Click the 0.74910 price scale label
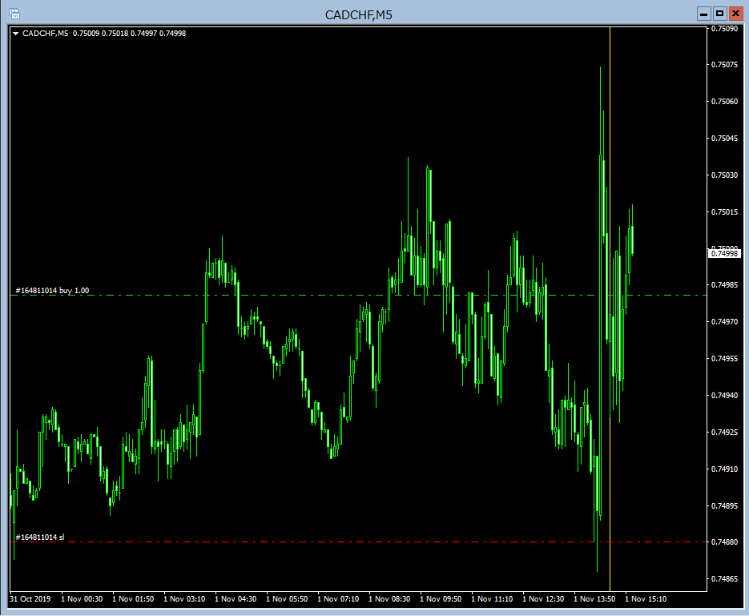 tap(724, 469)
